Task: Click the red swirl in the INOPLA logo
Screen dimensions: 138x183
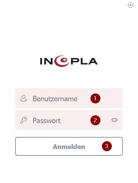Action: tap(62, 61)
